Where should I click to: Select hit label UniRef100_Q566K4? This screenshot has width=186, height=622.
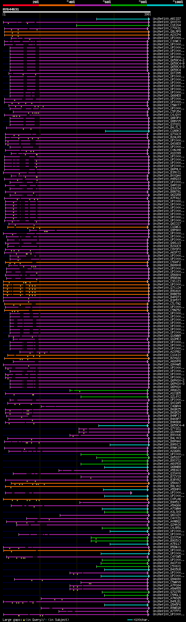coord(167,275)
